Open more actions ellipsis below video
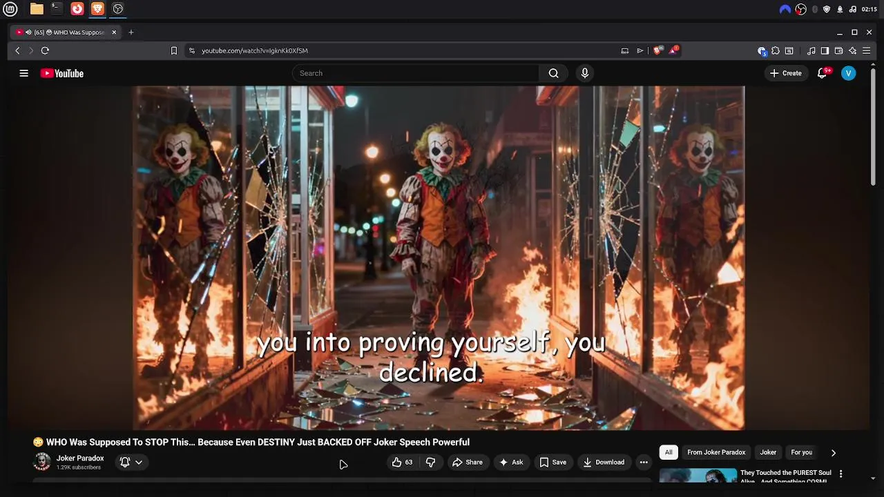884x497 pixels. [644, 462]
